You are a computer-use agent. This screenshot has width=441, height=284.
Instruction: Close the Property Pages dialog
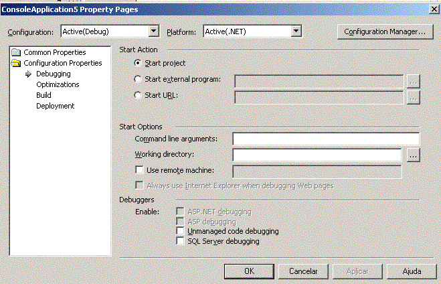point(434,9)
